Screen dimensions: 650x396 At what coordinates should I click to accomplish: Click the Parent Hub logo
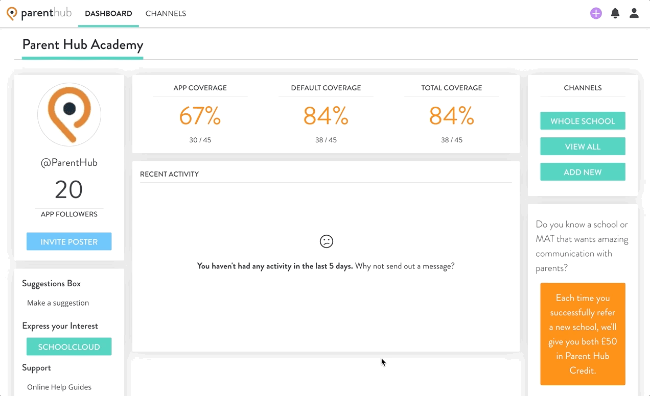point(39,13)
